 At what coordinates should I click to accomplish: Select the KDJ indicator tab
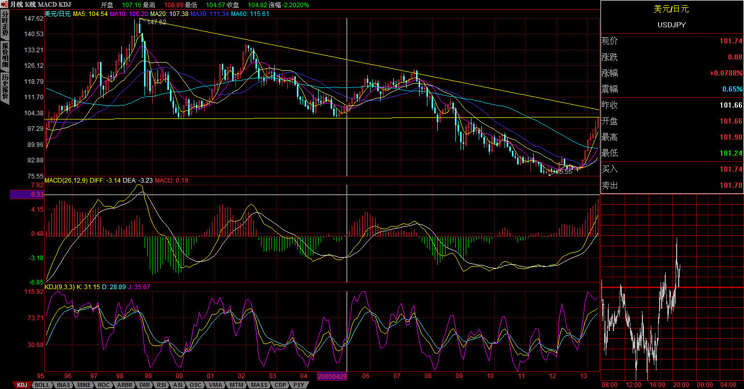[21, 385]
